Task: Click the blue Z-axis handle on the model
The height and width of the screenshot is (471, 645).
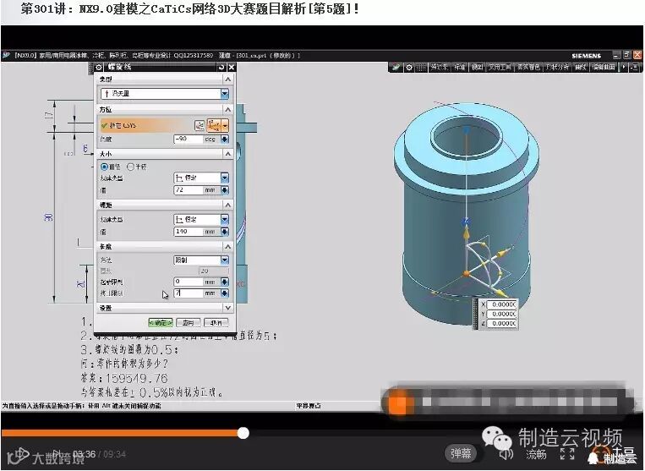Action: pos(466,222)
